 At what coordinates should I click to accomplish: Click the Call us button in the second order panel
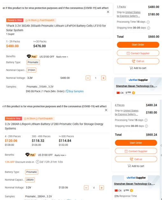click(136, 159)
